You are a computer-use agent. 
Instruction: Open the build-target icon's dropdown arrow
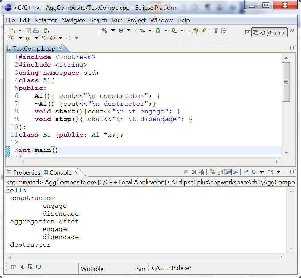click(x=129, y=30)
